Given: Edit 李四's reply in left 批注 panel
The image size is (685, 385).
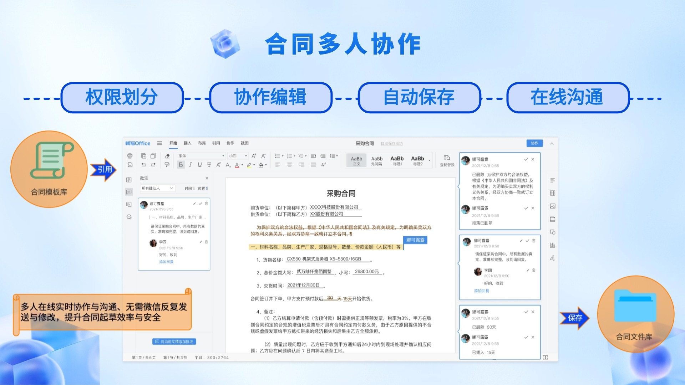Looking at the screenshot, I should click(201, 242).
